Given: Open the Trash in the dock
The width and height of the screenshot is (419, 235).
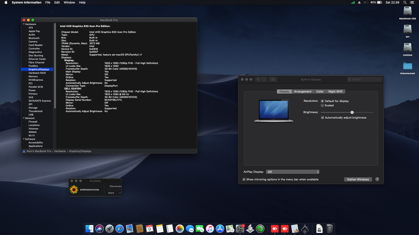Looking at the screenshot, I should 329,229.
